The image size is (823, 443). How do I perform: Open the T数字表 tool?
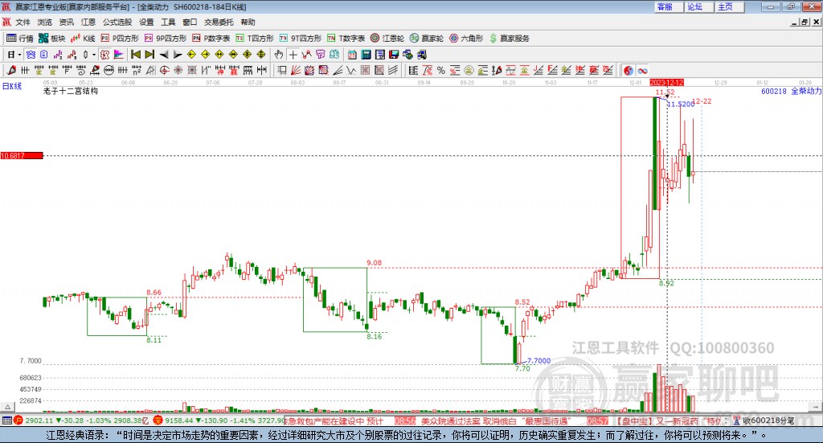click(346, 39)
